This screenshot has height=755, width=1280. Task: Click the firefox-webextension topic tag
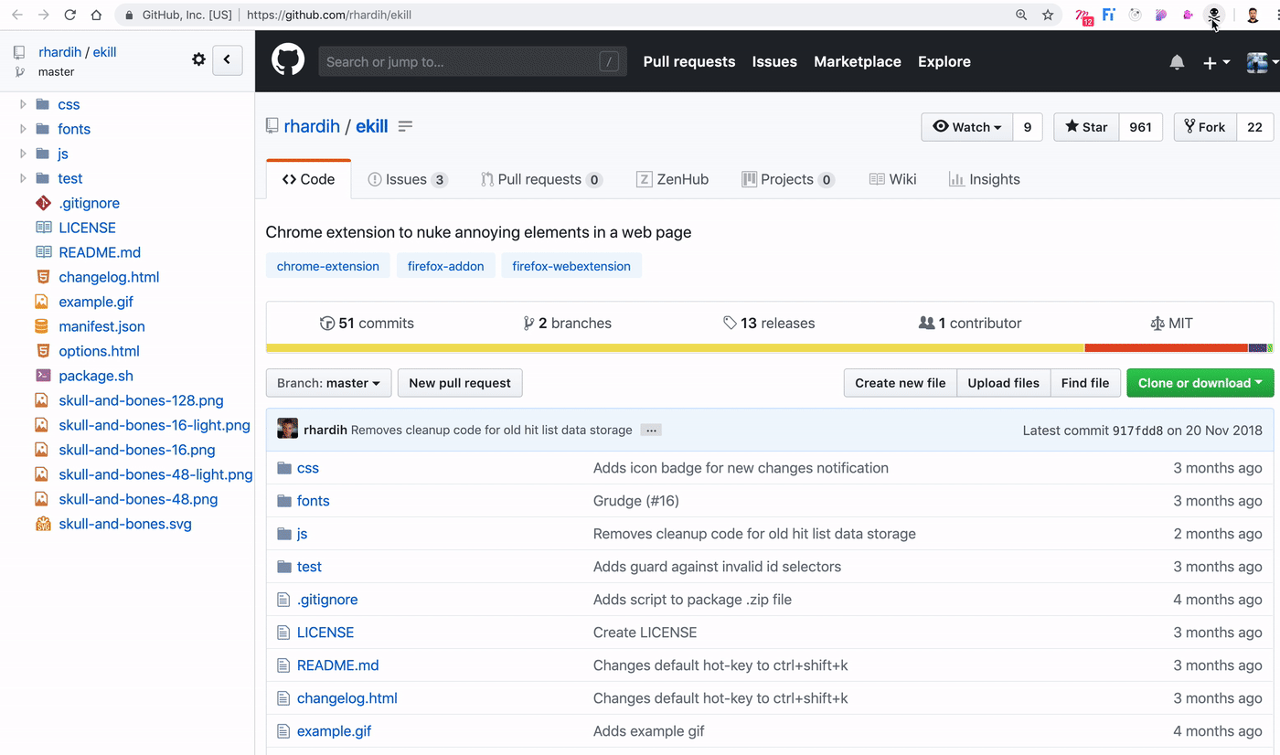pos(571,266)
